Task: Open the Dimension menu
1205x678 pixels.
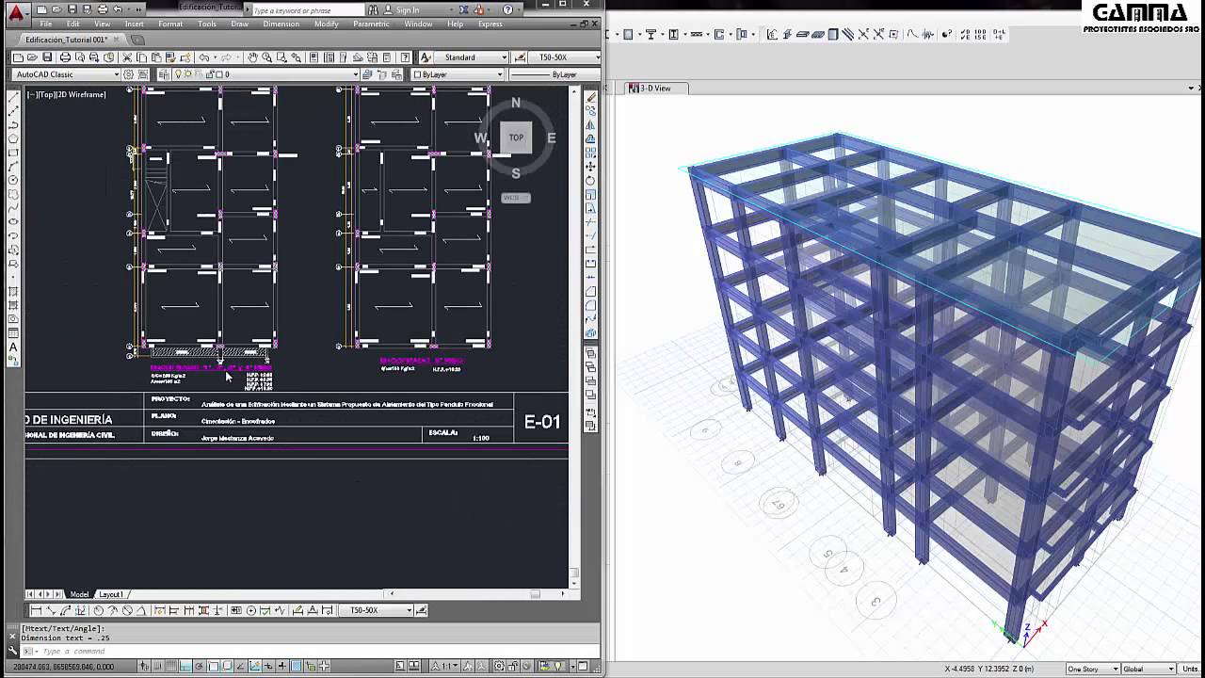Action: point(281,24)
